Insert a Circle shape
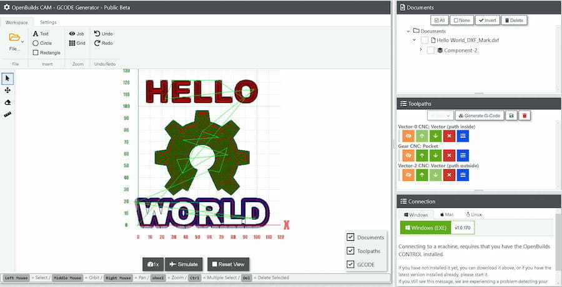The image size is (562, 287). pyautogui.click(x=42, y=43)
